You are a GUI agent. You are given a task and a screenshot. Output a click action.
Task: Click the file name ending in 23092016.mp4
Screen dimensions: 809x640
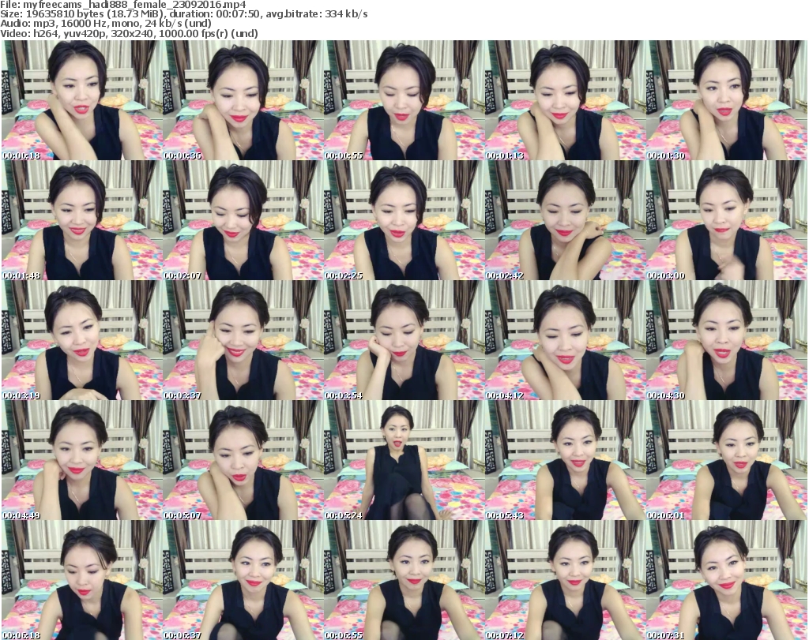[134, 5]
